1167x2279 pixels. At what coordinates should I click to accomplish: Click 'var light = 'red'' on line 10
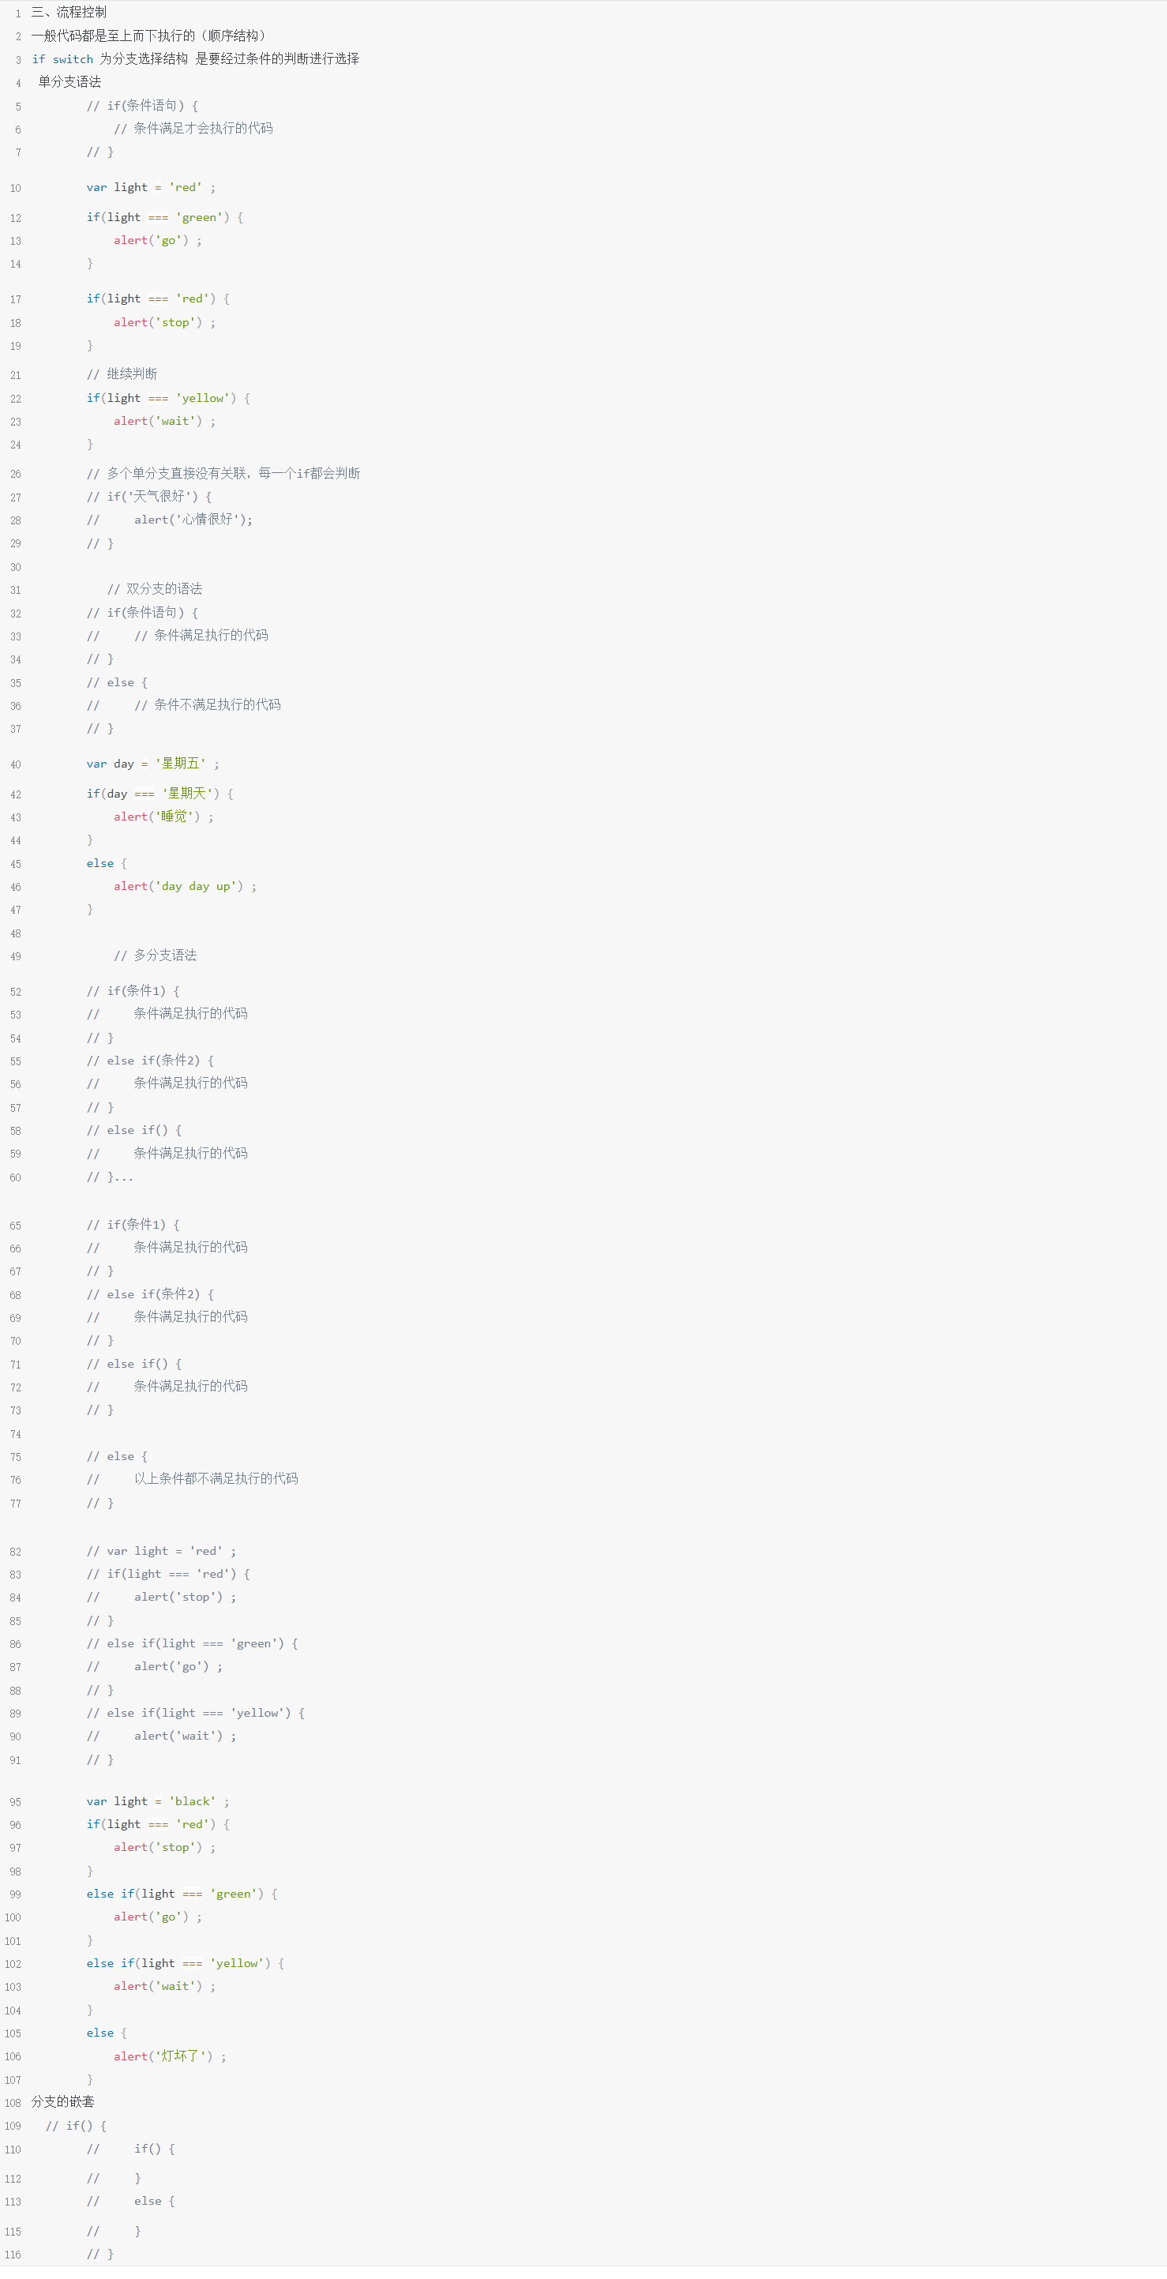tap(144, 188)
